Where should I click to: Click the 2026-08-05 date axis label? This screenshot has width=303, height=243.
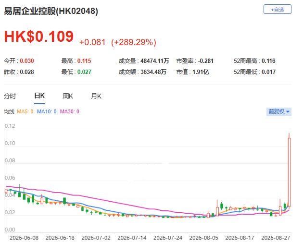204,238
